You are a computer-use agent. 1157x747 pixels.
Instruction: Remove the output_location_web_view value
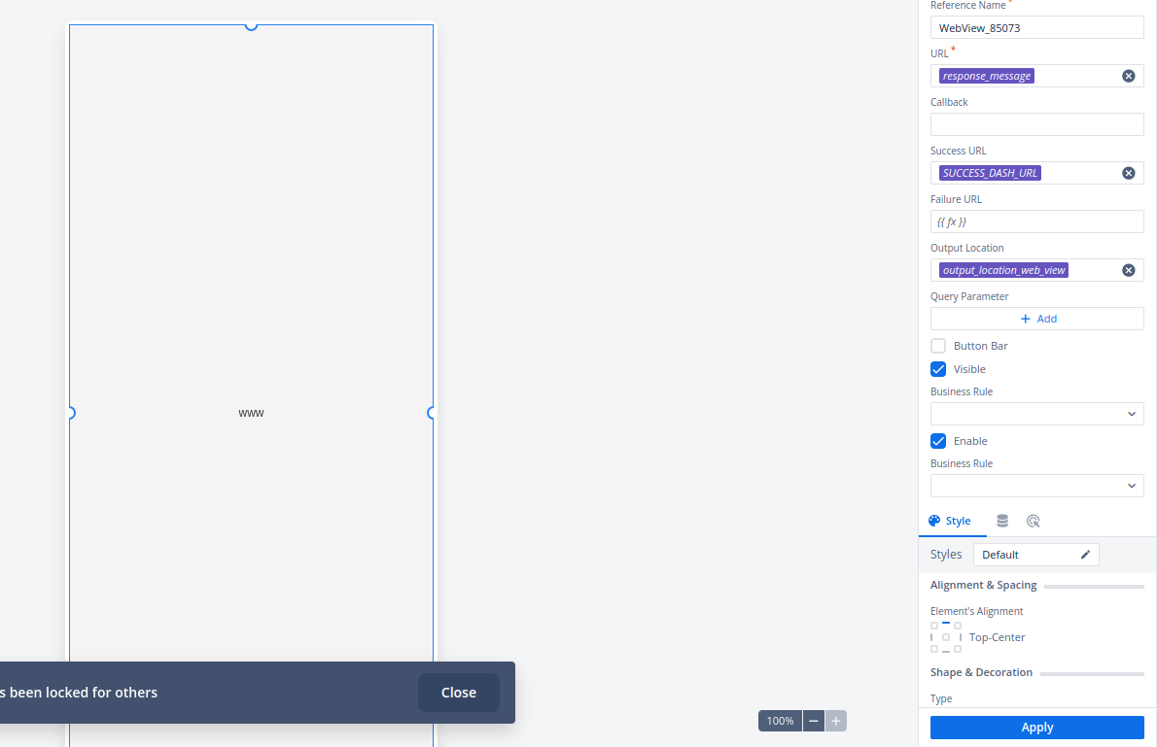pyautogui.click(x=1128, y=271)
